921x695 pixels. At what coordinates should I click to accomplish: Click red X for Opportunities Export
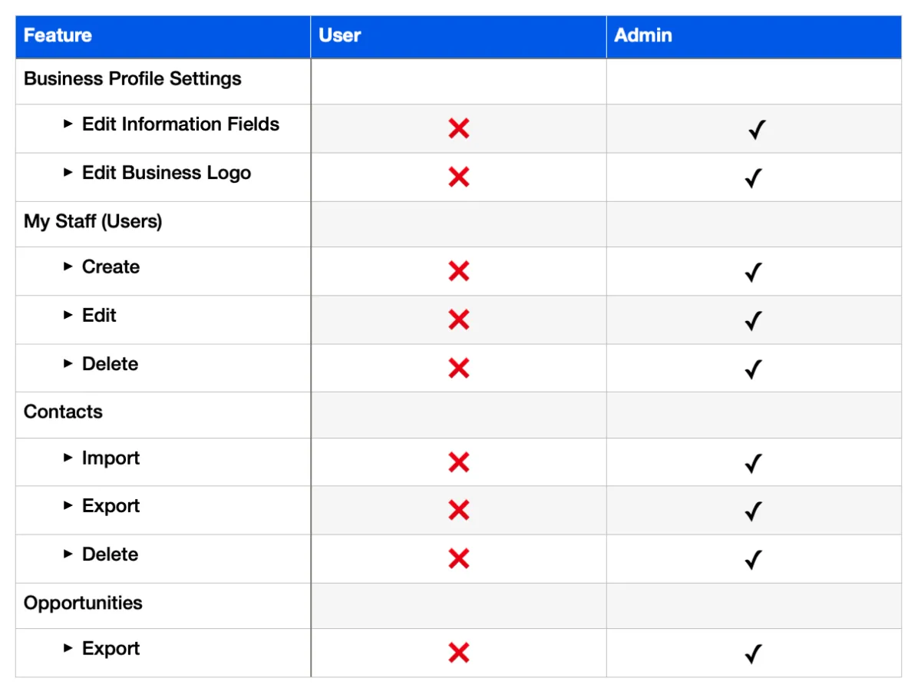point(459,653)
